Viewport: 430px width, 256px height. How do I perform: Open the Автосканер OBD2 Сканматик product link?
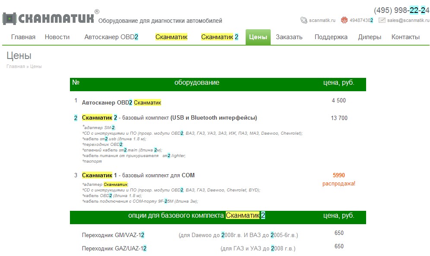(x=121, y=103)
